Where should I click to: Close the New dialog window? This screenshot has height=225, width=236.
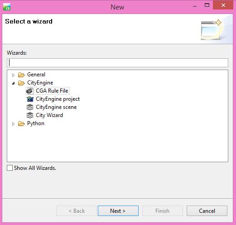(x=223, y=5)
